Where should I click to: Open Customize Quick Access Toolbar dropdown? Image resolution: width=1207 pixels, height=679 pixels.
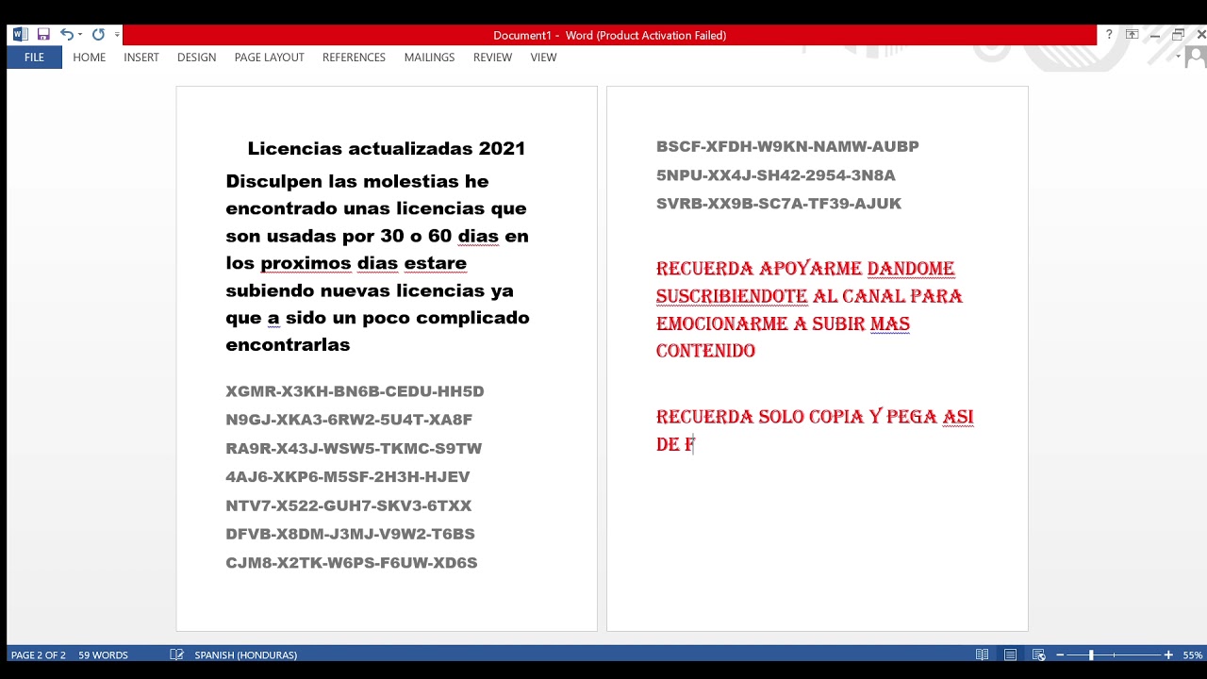coord(117,35)
